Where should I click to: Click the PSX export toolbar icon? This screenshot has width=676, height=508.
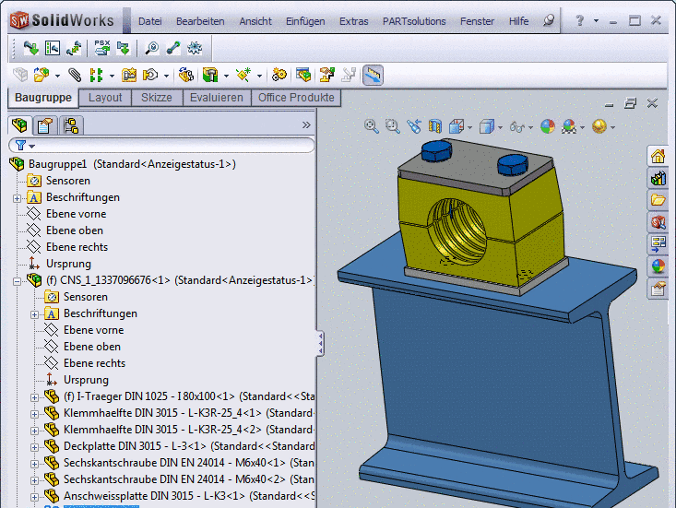(101, 47)
